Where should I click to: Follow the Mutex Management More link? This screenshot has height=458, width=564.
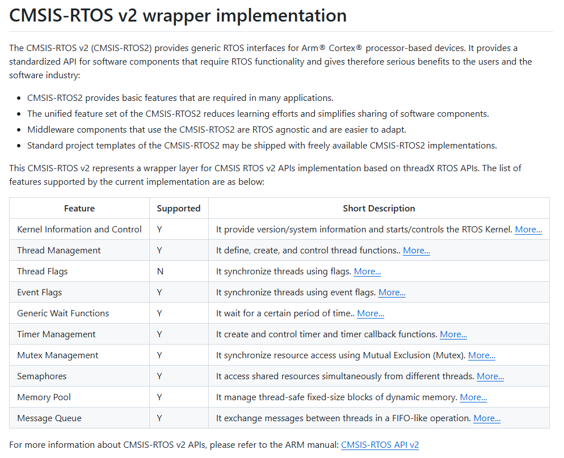(482, 355)
